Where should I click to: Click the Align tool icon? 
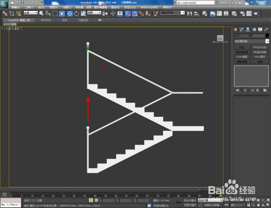point(196,14)
